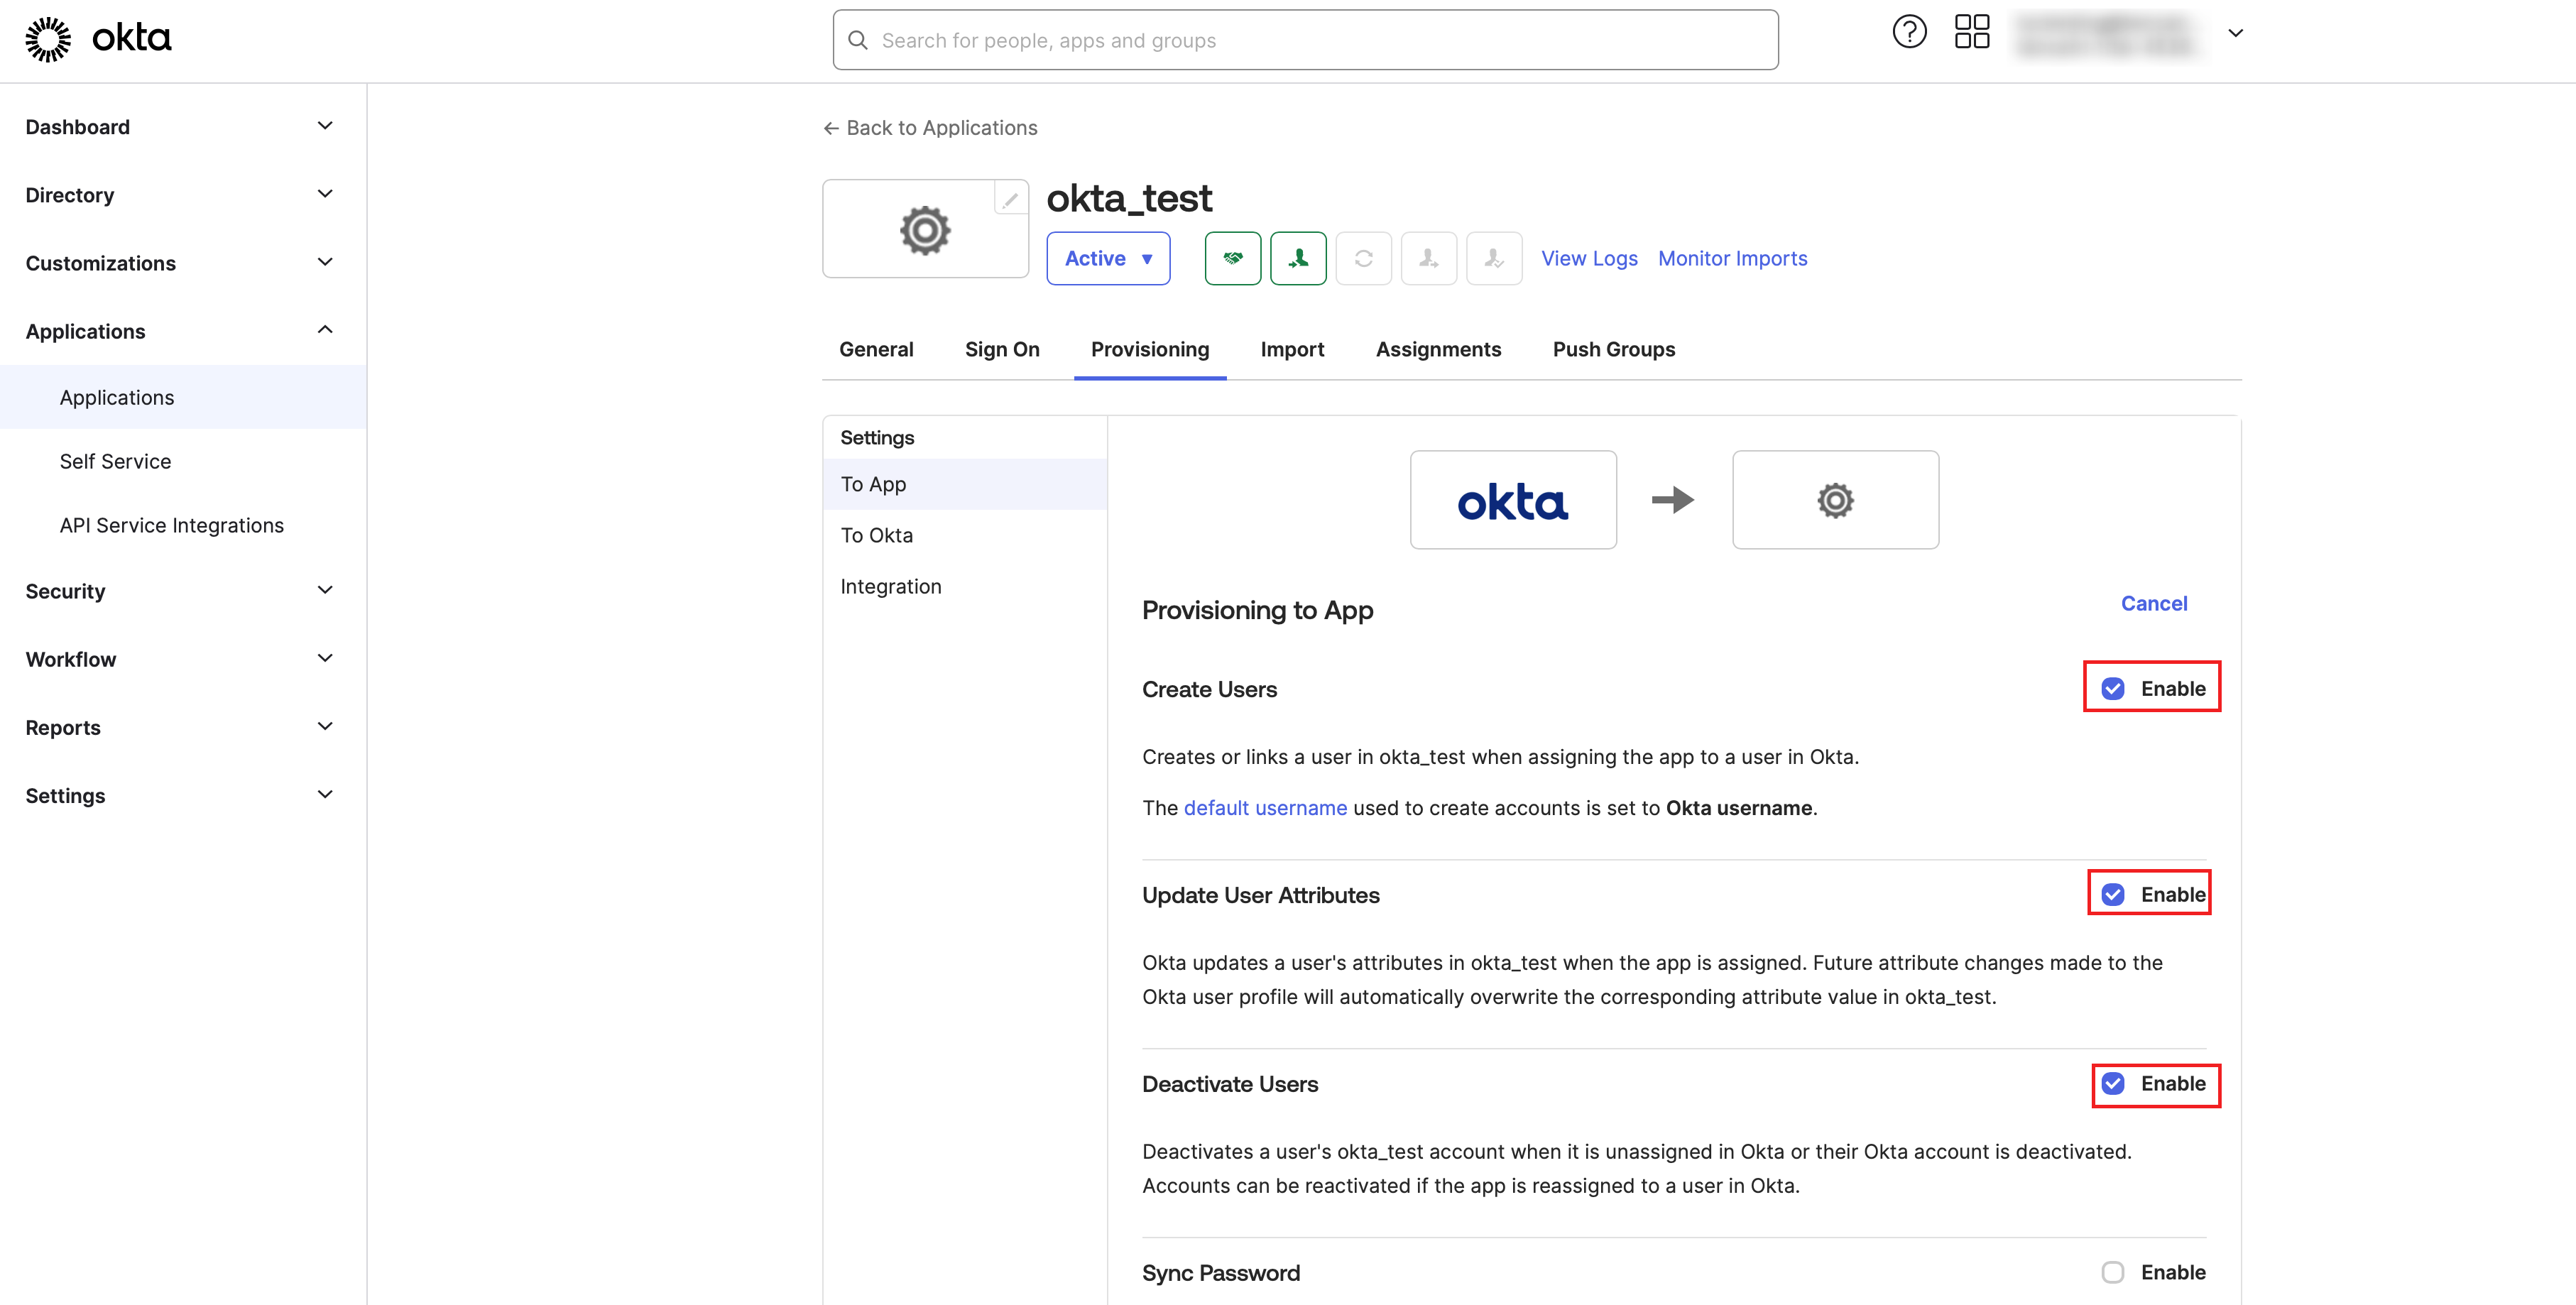Screen dimensions: 2576x1305
Task: Click the grey sync arrows icon
Action: click(x=1363, y=258)
